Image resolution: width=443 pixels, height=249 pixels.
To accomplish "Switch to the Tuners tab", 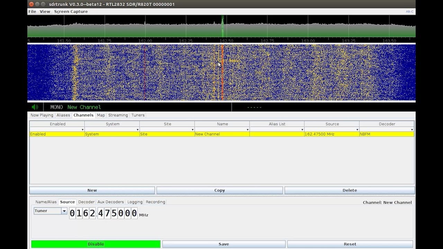I will tap(138, 115).
